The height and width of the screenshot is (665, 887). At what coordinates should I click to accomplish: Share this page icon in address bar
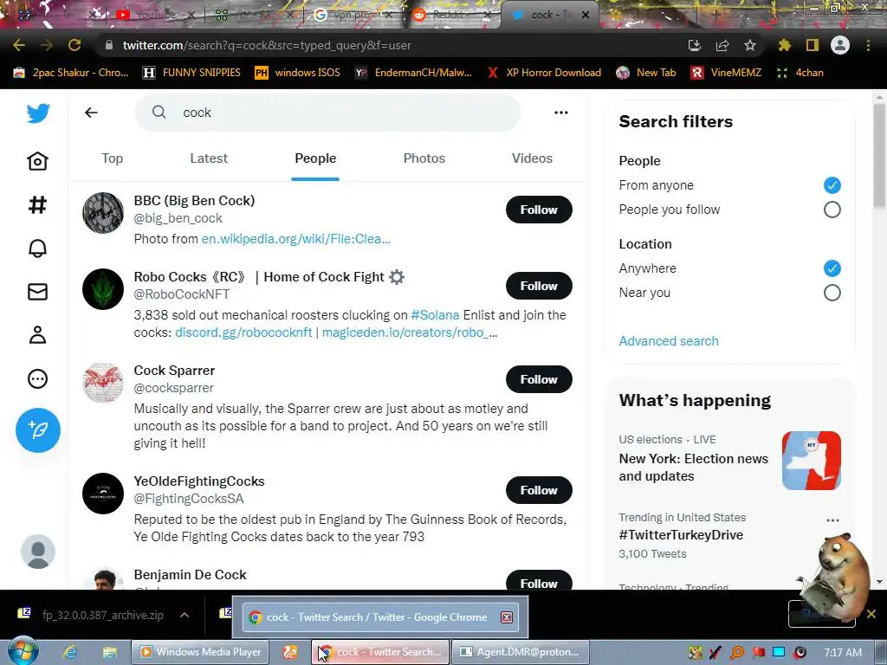(x=722, y=45)
